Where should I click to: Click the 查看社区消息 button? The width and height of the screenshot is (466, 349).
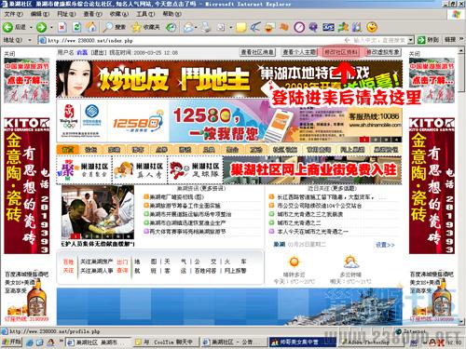(x=257, y=52)
